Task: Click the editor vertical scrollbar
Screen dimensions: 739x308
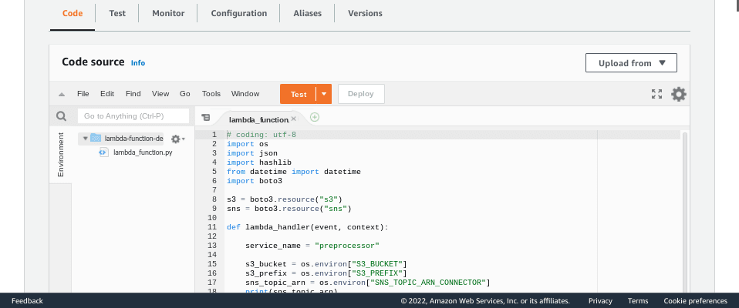Action: (x=685, y=212)
